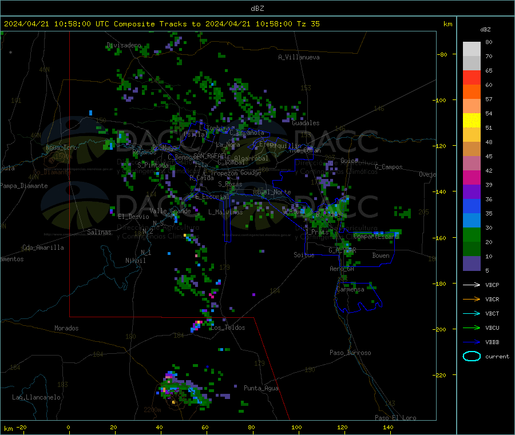Screen dimensions: 515x435
Task: Click the Valle_Grande map label
Action: tap(170, 211)
